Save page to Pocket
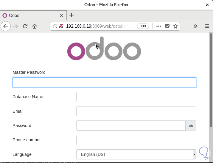The image size is (213, 163). pyautogui.click(x=167, y=26)
